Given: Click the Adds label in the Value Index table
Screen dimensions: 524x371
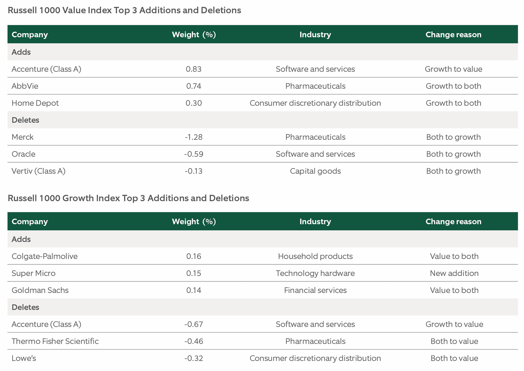Looking at the screenshot, I should click(21, 52).
